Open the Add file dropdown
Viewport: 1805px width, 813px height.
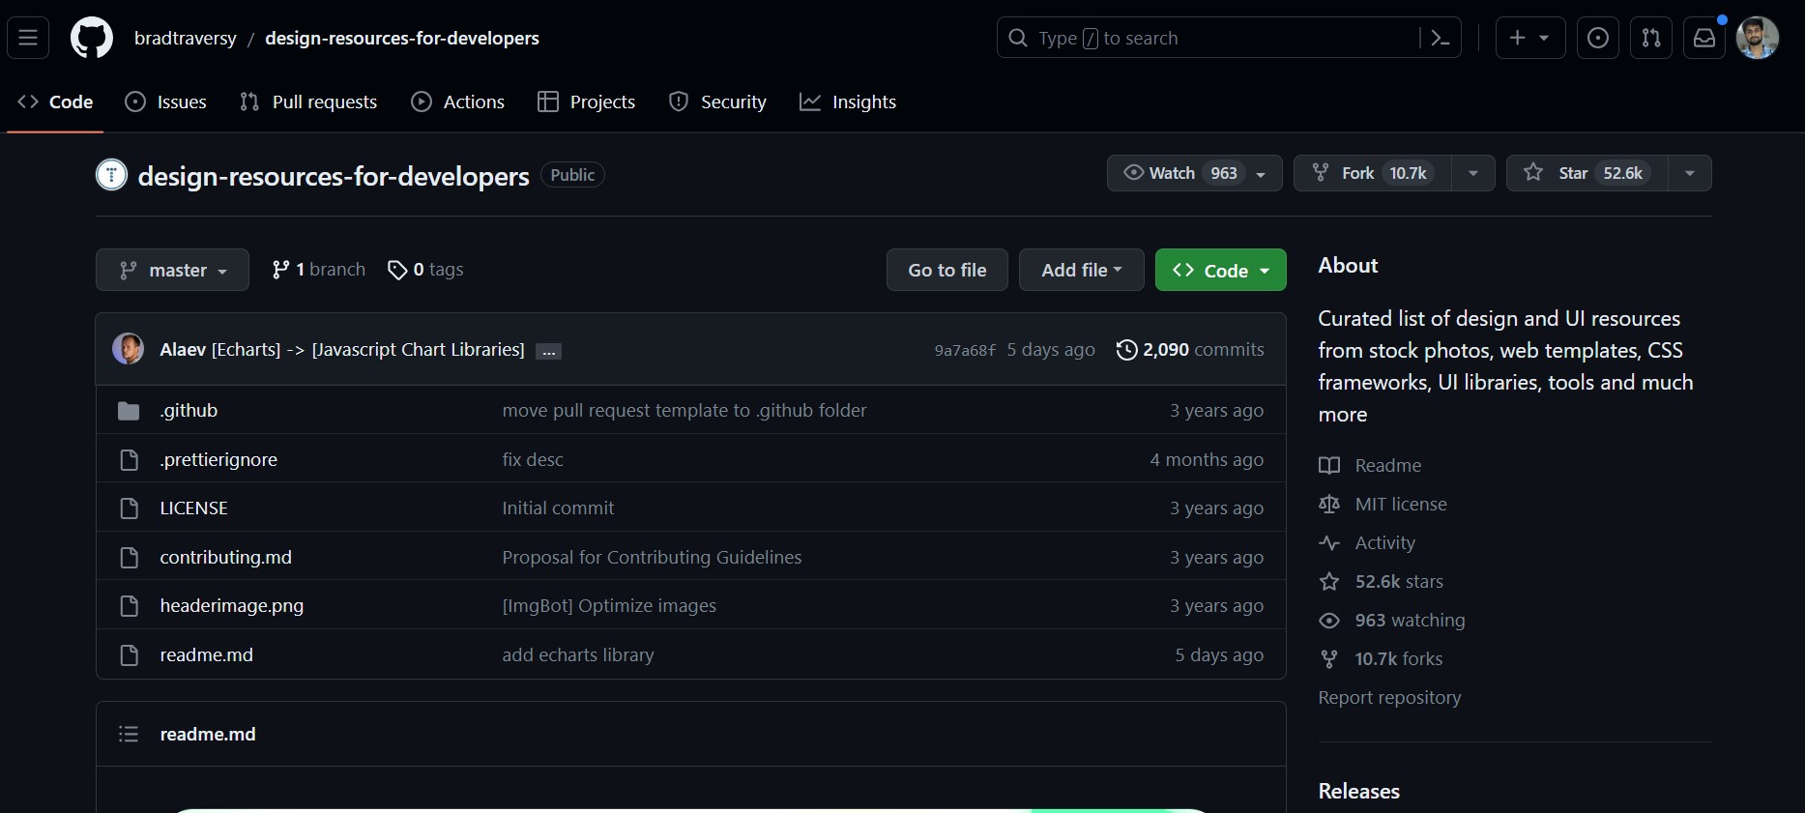1082,270
